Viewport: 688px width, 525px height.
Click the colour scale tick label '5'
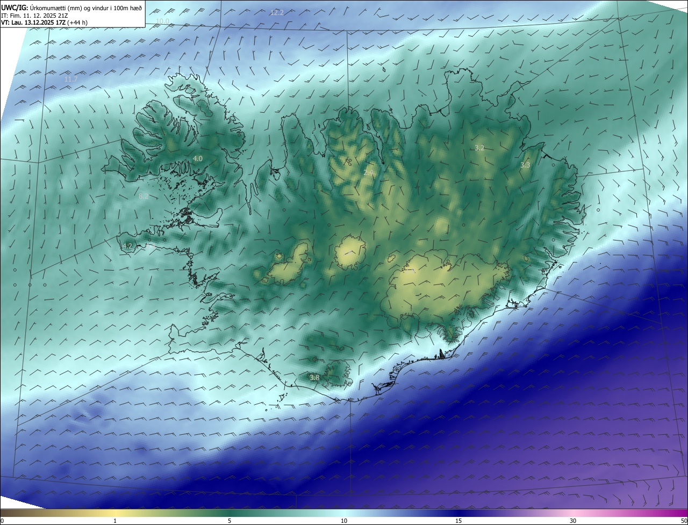pyautogui.click(x=230, y=521)
